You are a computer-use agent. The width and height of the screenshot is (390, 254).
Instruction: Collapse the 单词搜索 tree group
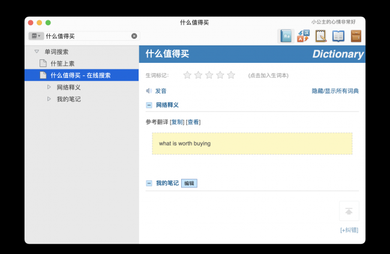pyautogui.click(x=37, y=52)
